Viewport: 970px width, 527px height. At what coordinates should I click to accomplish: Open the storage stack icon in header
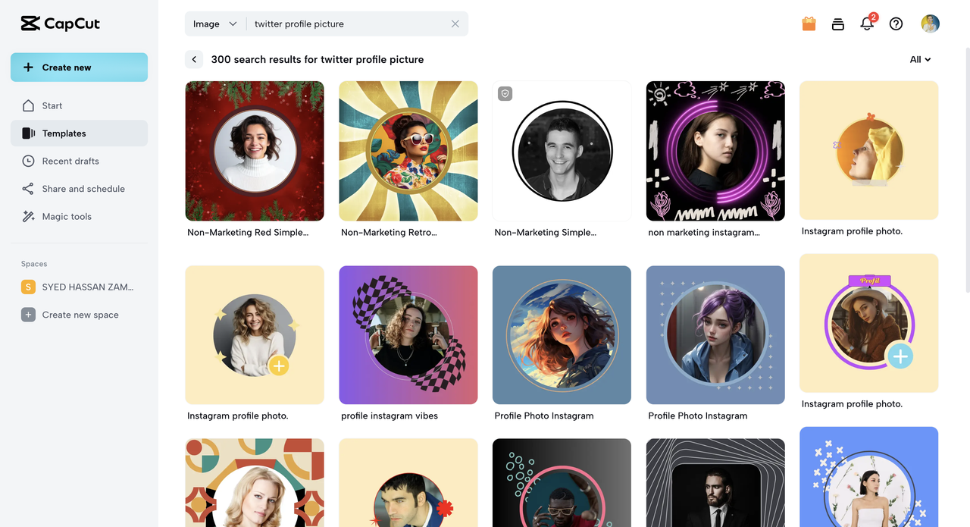837,24
